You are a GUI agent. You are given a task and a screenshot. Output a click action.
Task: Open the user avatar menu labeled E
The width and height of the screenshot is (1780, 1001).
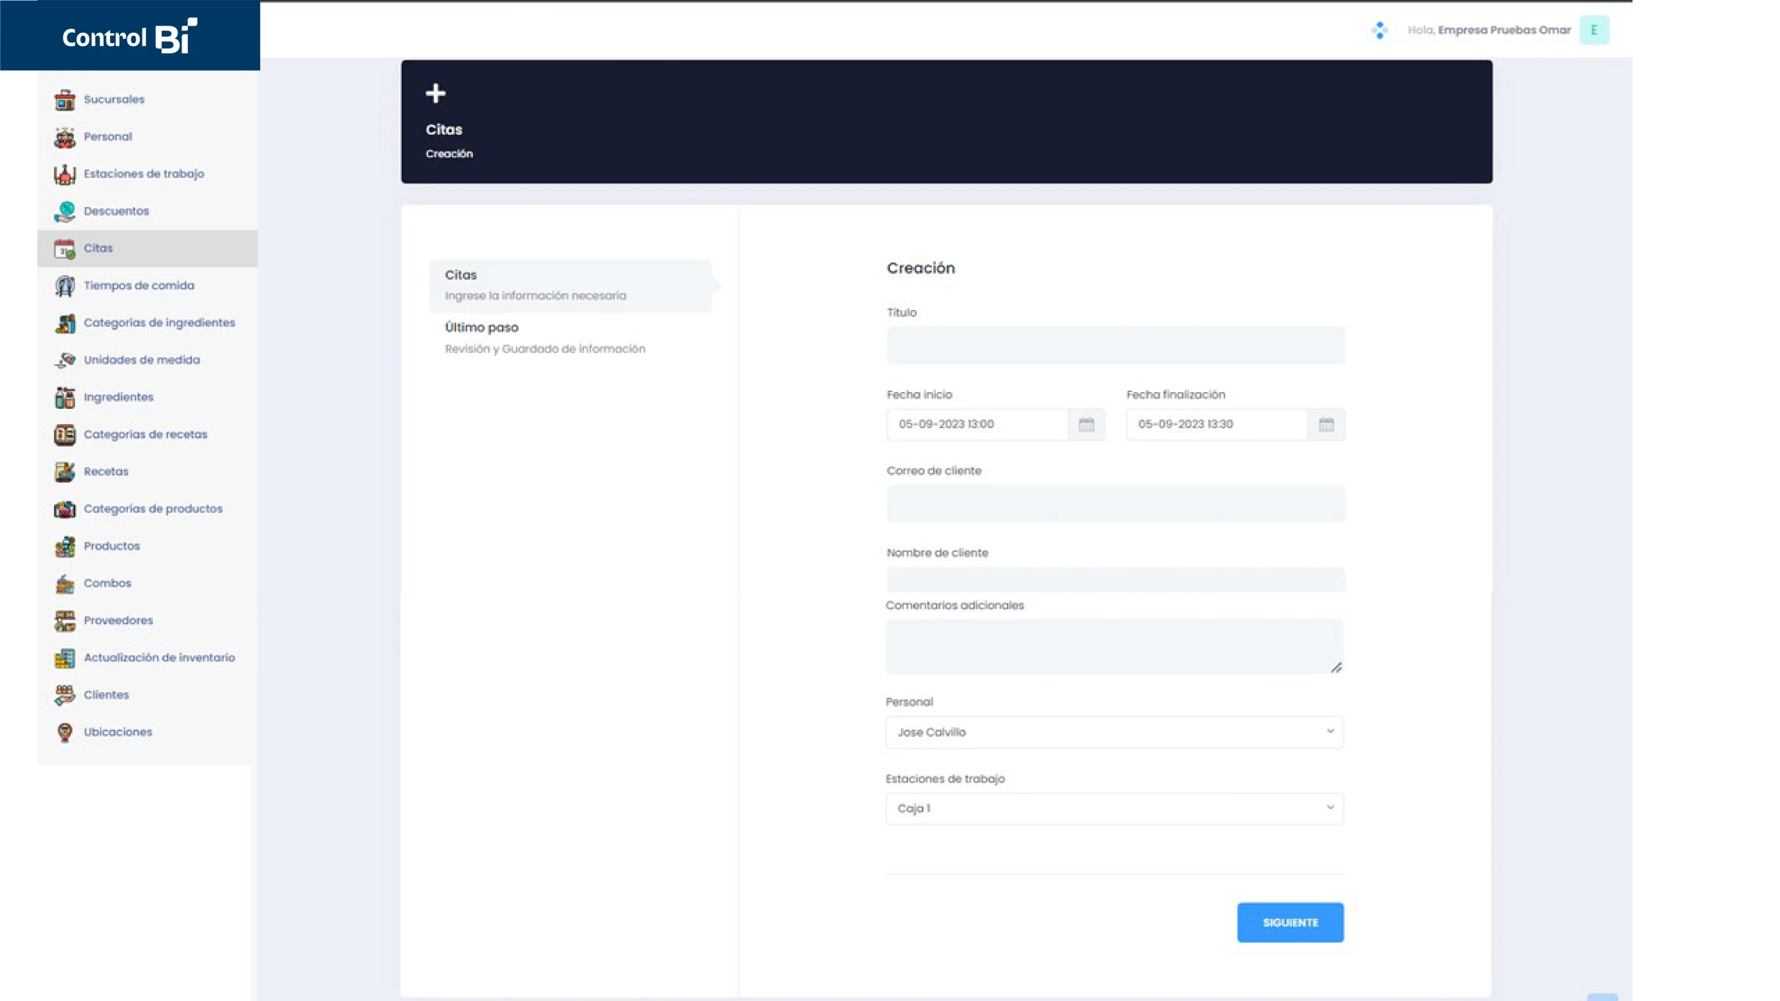1594,30
